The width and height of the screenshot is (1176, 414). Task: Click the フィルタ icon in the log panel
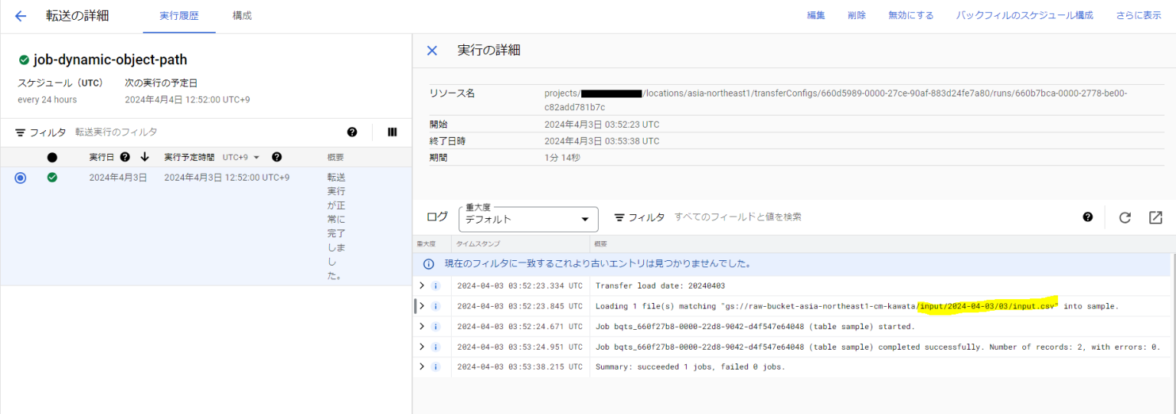[619, 217]
